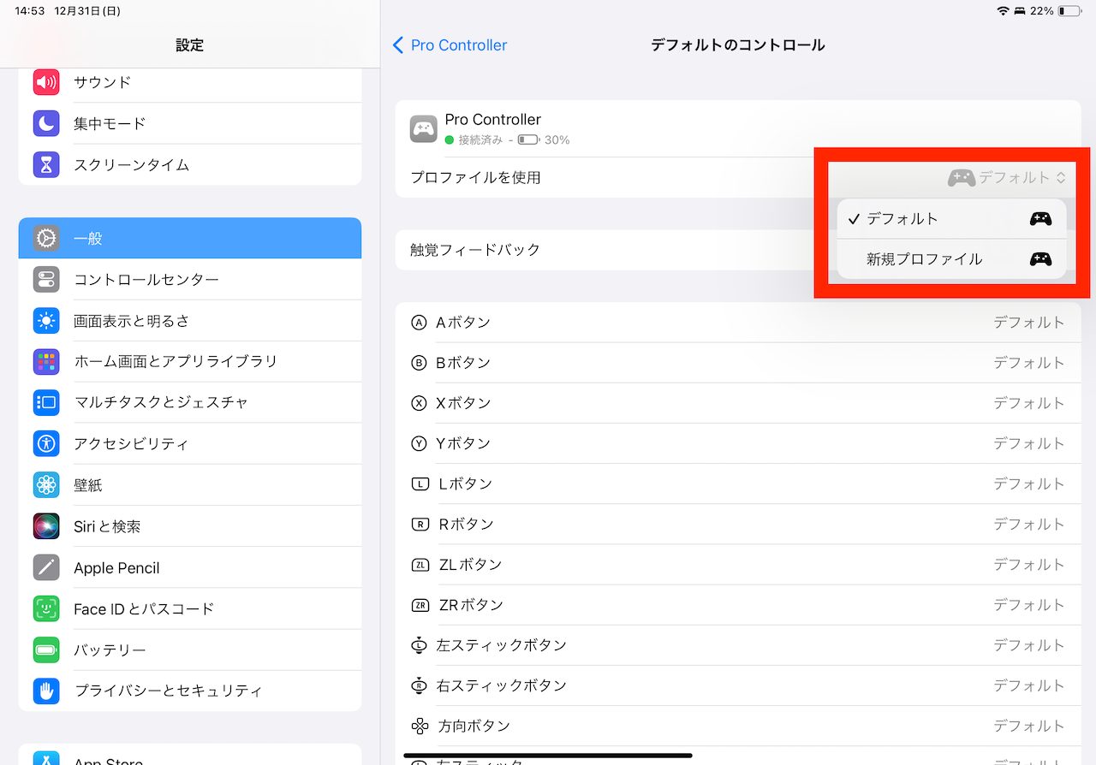Viewport: 1096px width, 765px height.
Task: Click the ZR badge icon
Action: [420, 605]
